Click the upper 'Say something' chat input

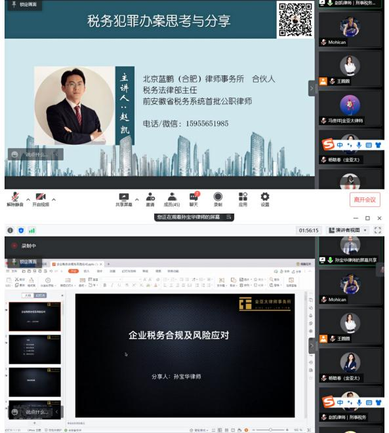pyautogui.click(x=37, y=155)
